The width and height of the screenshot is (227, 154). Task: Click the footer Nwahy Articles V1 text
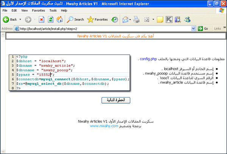pyautogui.click(x=116, y=122)
